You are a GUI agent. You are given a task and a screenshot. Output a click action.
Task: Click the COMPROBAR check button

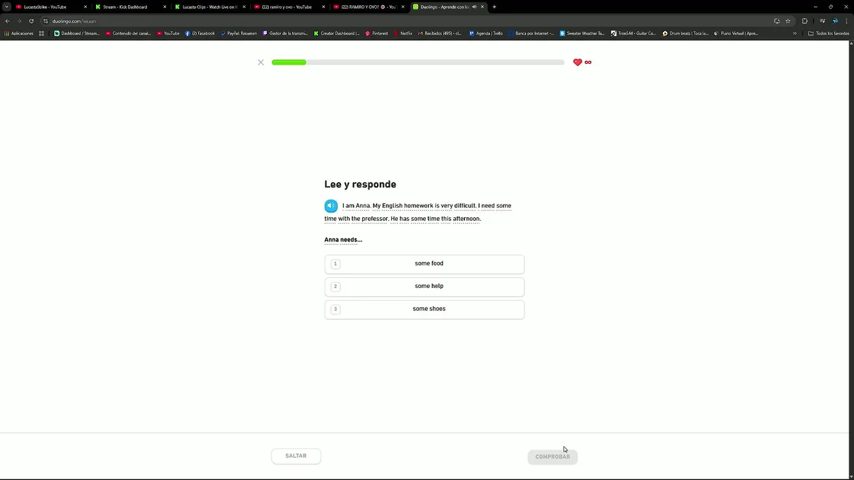(552, 457)
